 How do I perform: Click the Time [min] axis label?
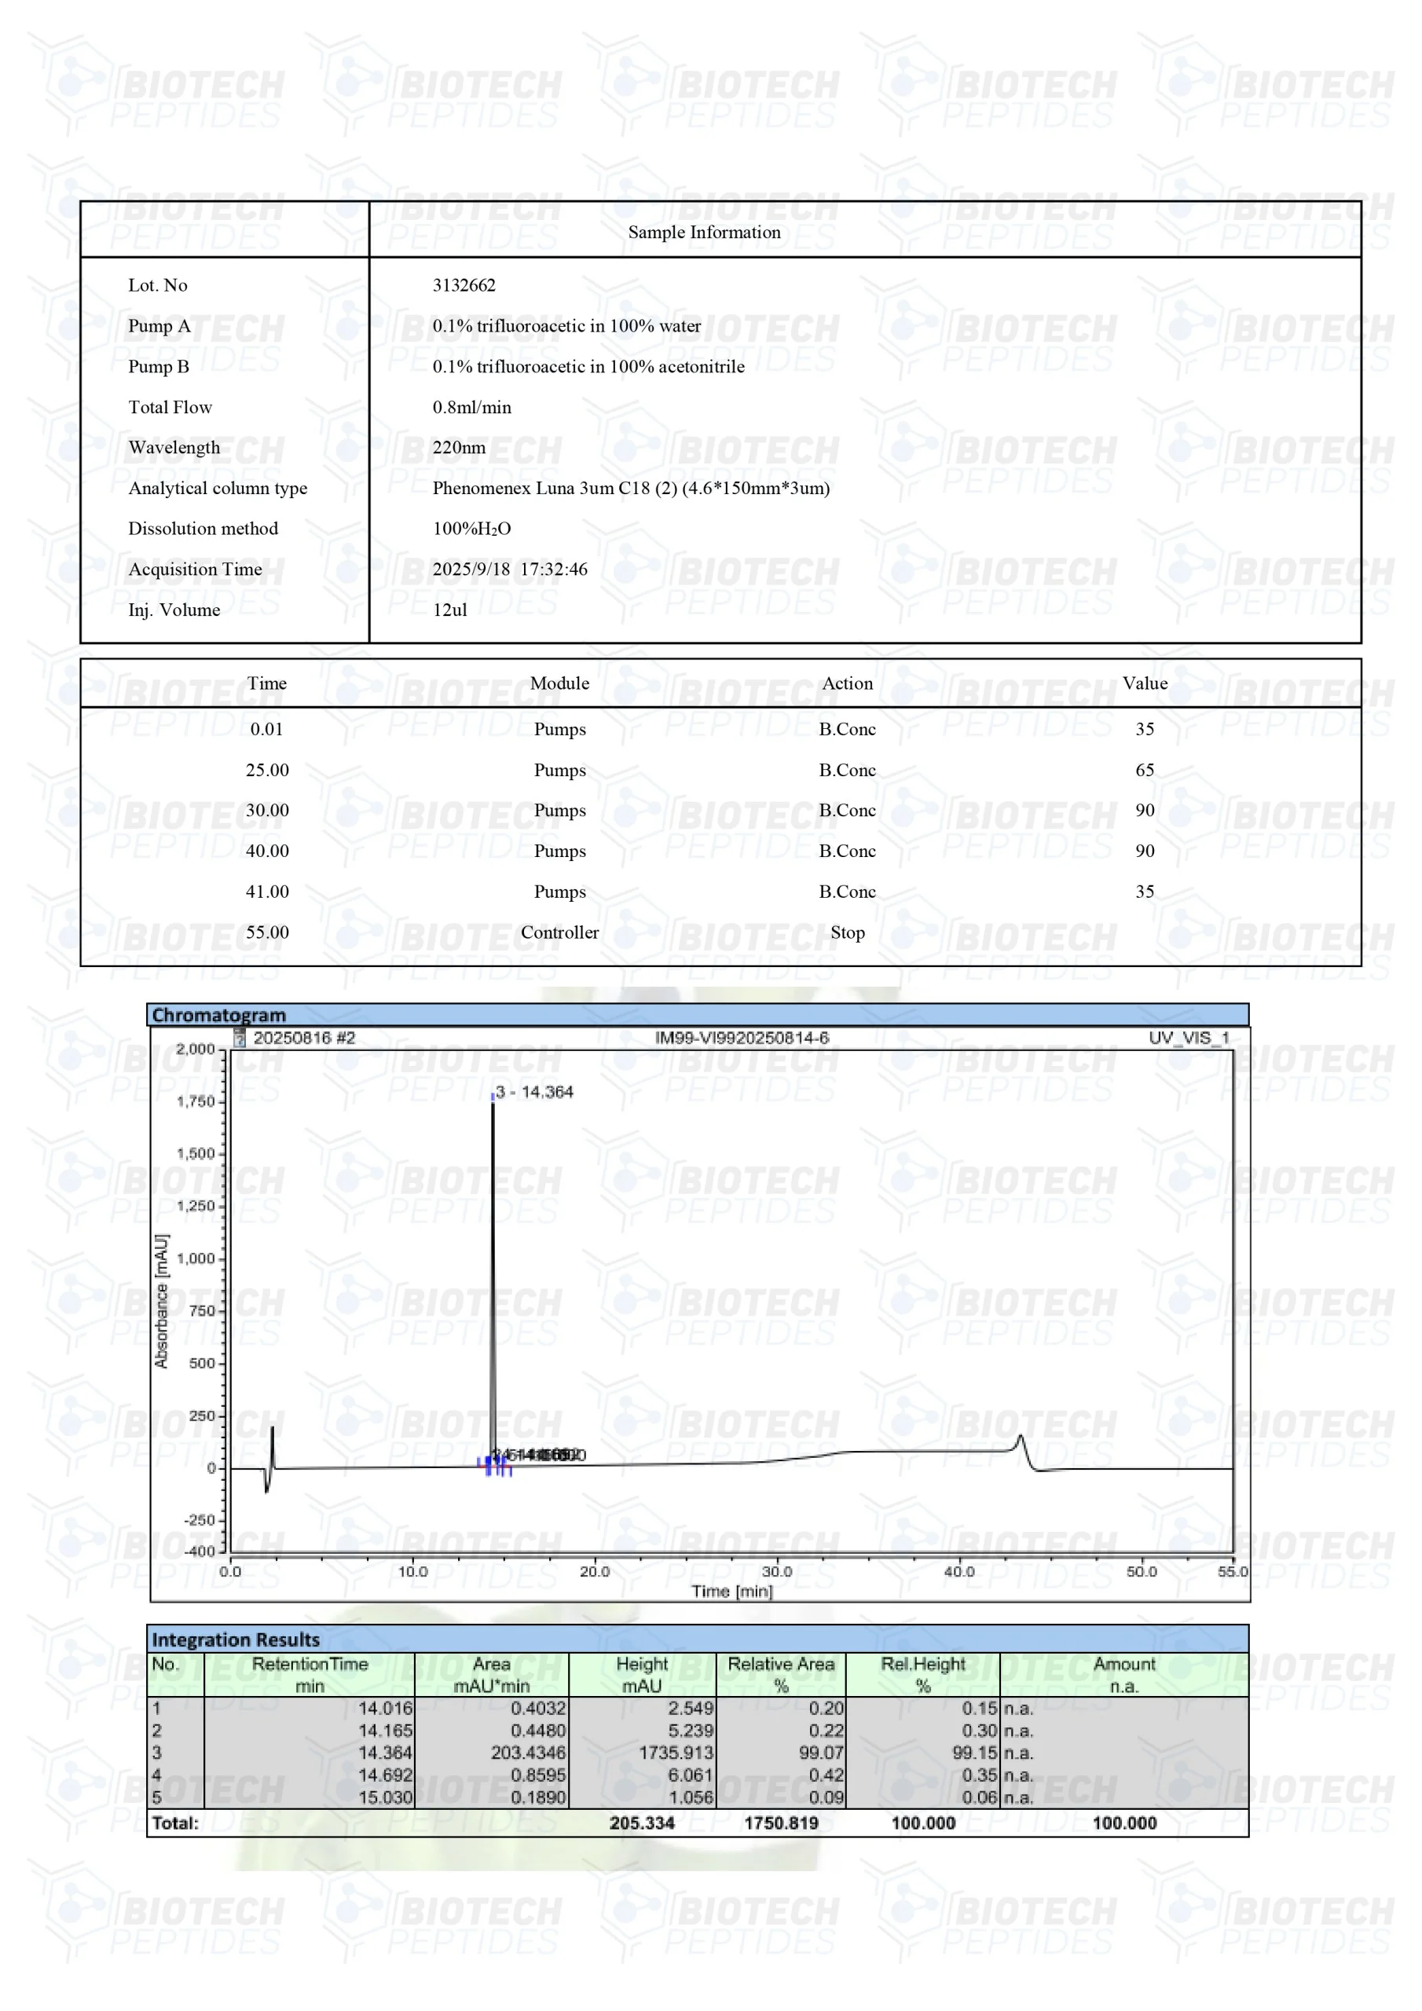click(x=731, y=1591)
